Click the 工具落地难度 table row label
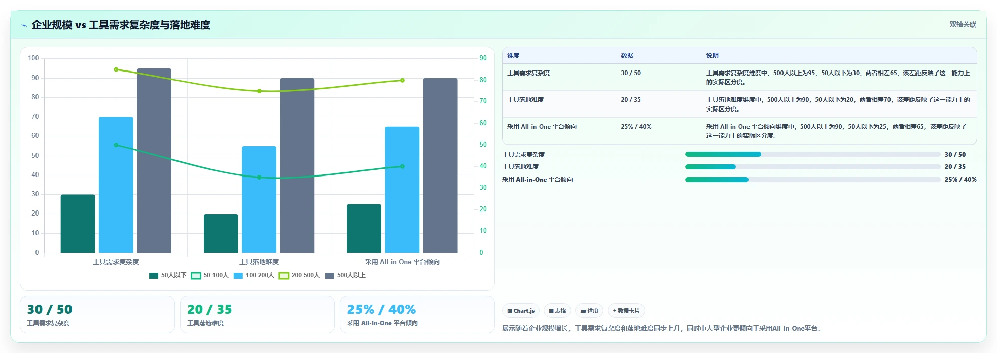The image size is (997, 353). (525, 100)
